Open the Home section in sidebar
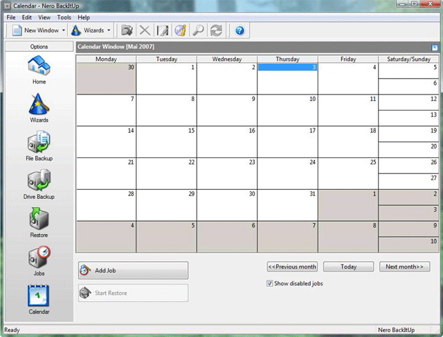 [x=39, y=70]
